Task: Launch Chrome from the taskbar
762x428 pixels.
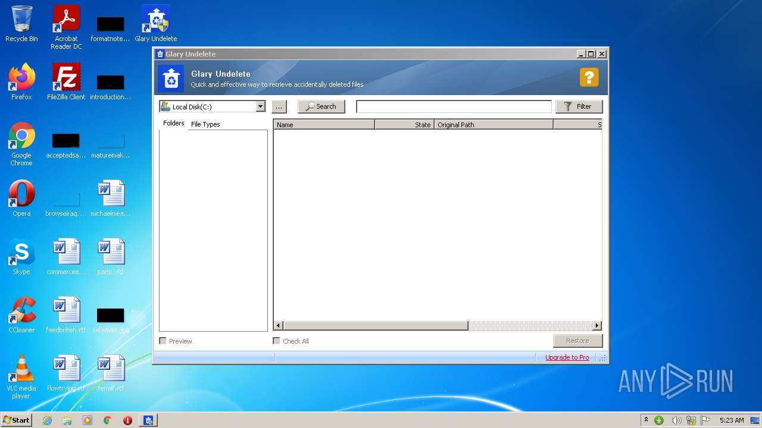Action: point(108,420)
